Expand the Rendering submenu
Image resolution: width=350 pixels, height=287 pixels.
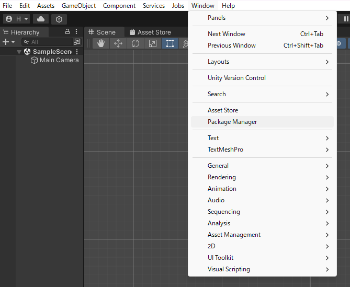[262, 177]
